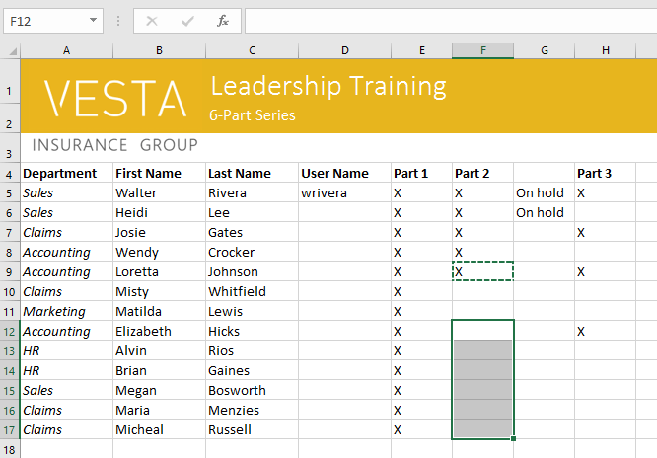Expand the Name Box dropdown arrow
The width and height of the screenshot is (657, 458).
point(93,20)
